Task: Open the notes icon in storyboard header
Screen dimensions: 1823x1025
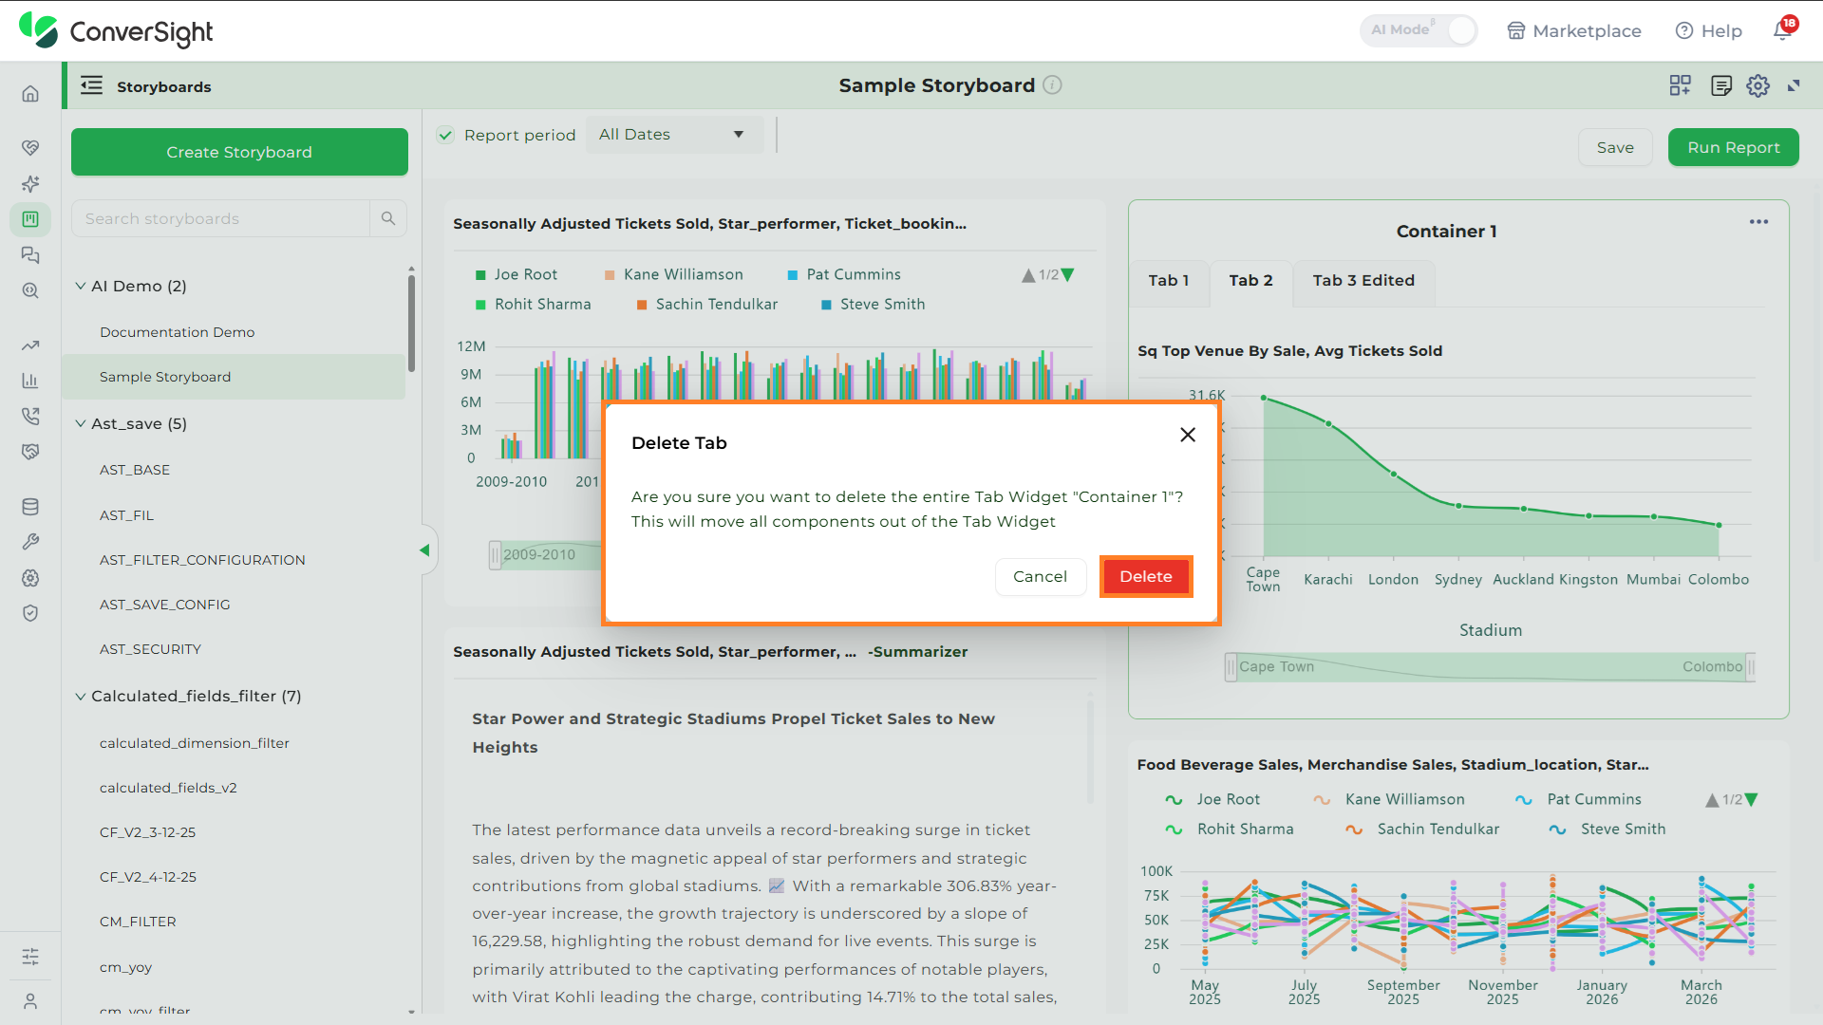Action: click(1720, 85)
